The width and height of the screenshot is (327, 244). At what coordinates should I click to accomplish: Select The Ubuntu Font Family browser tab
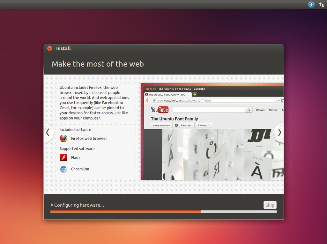pyautogui.click(x=167, y=95)
